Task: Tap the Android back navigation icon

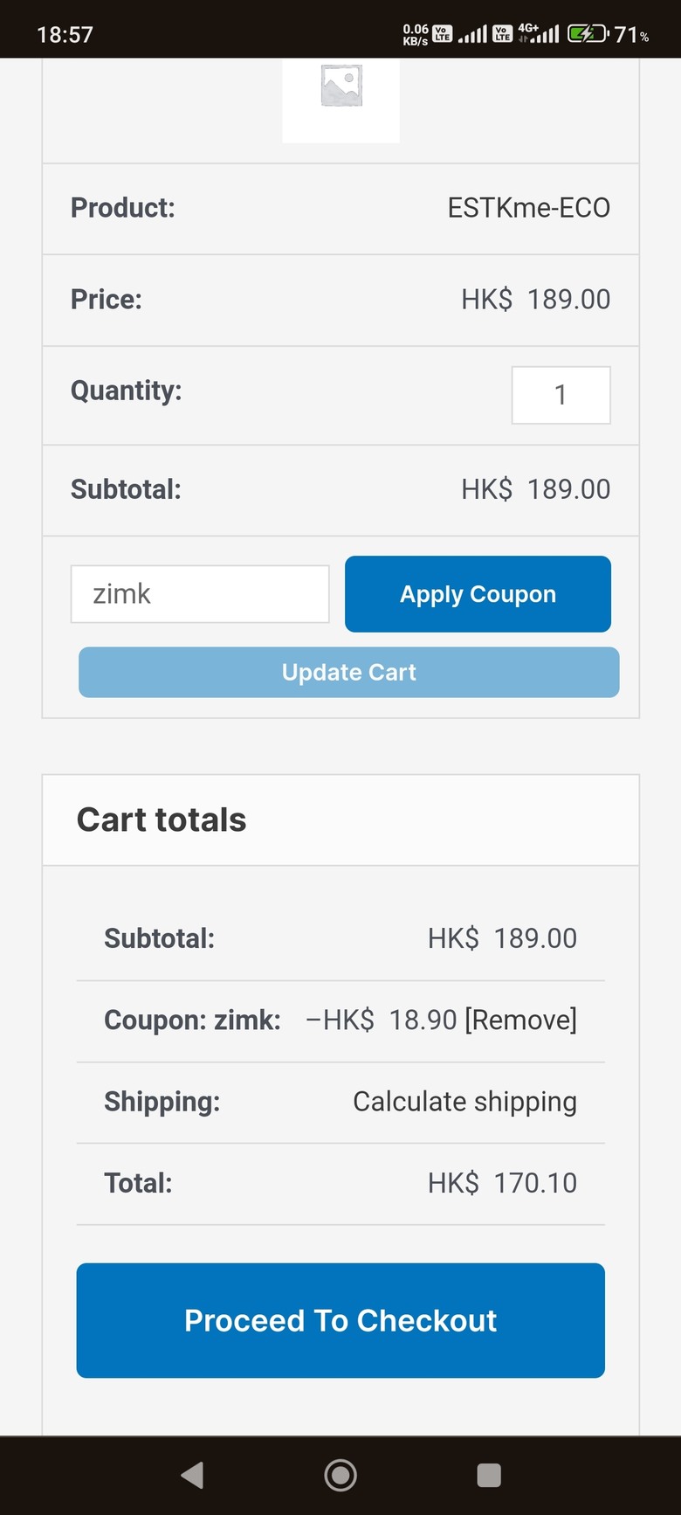Action: tap(193, 1475)
